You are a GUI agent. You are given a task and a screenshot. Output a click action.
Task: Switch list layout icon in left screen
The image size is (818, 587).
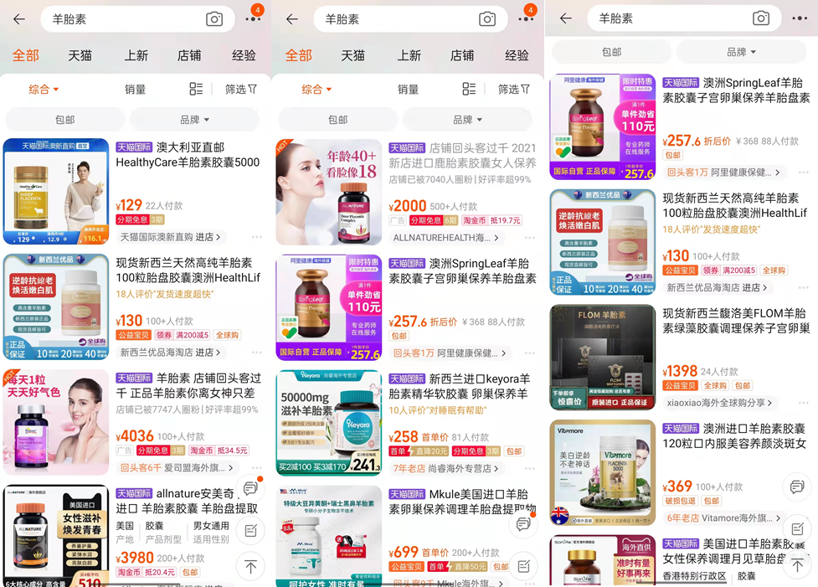(196, 90)
